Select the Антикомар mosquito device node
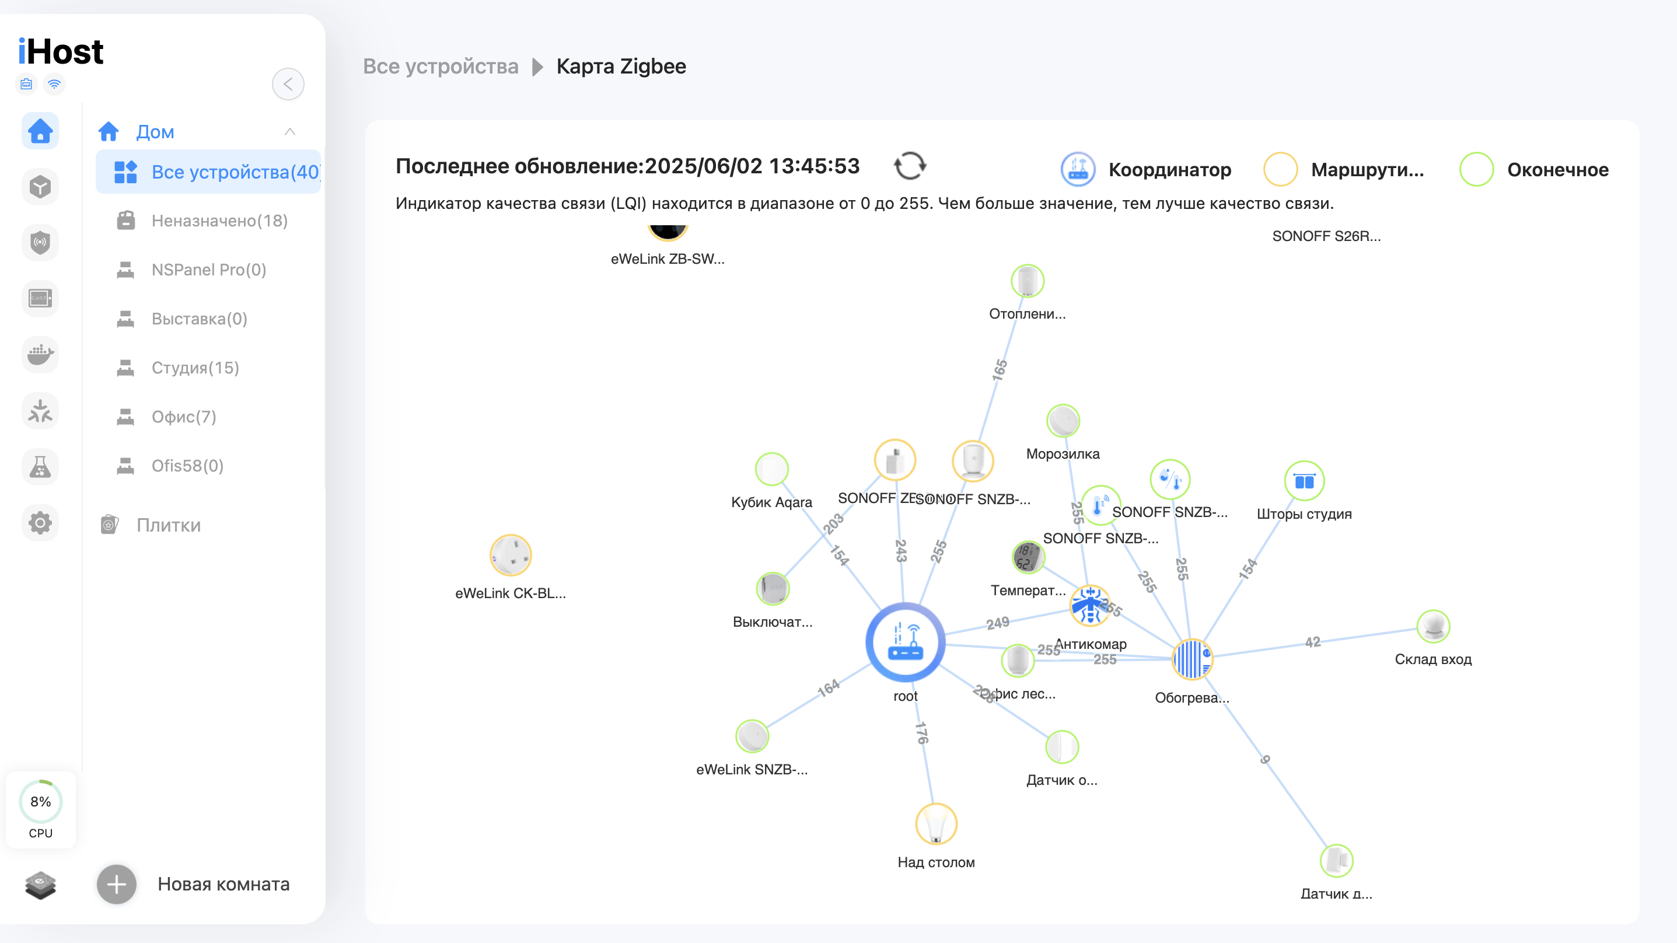The height and width of the screenshot is (943, 1677). (x=1089, y=606)
